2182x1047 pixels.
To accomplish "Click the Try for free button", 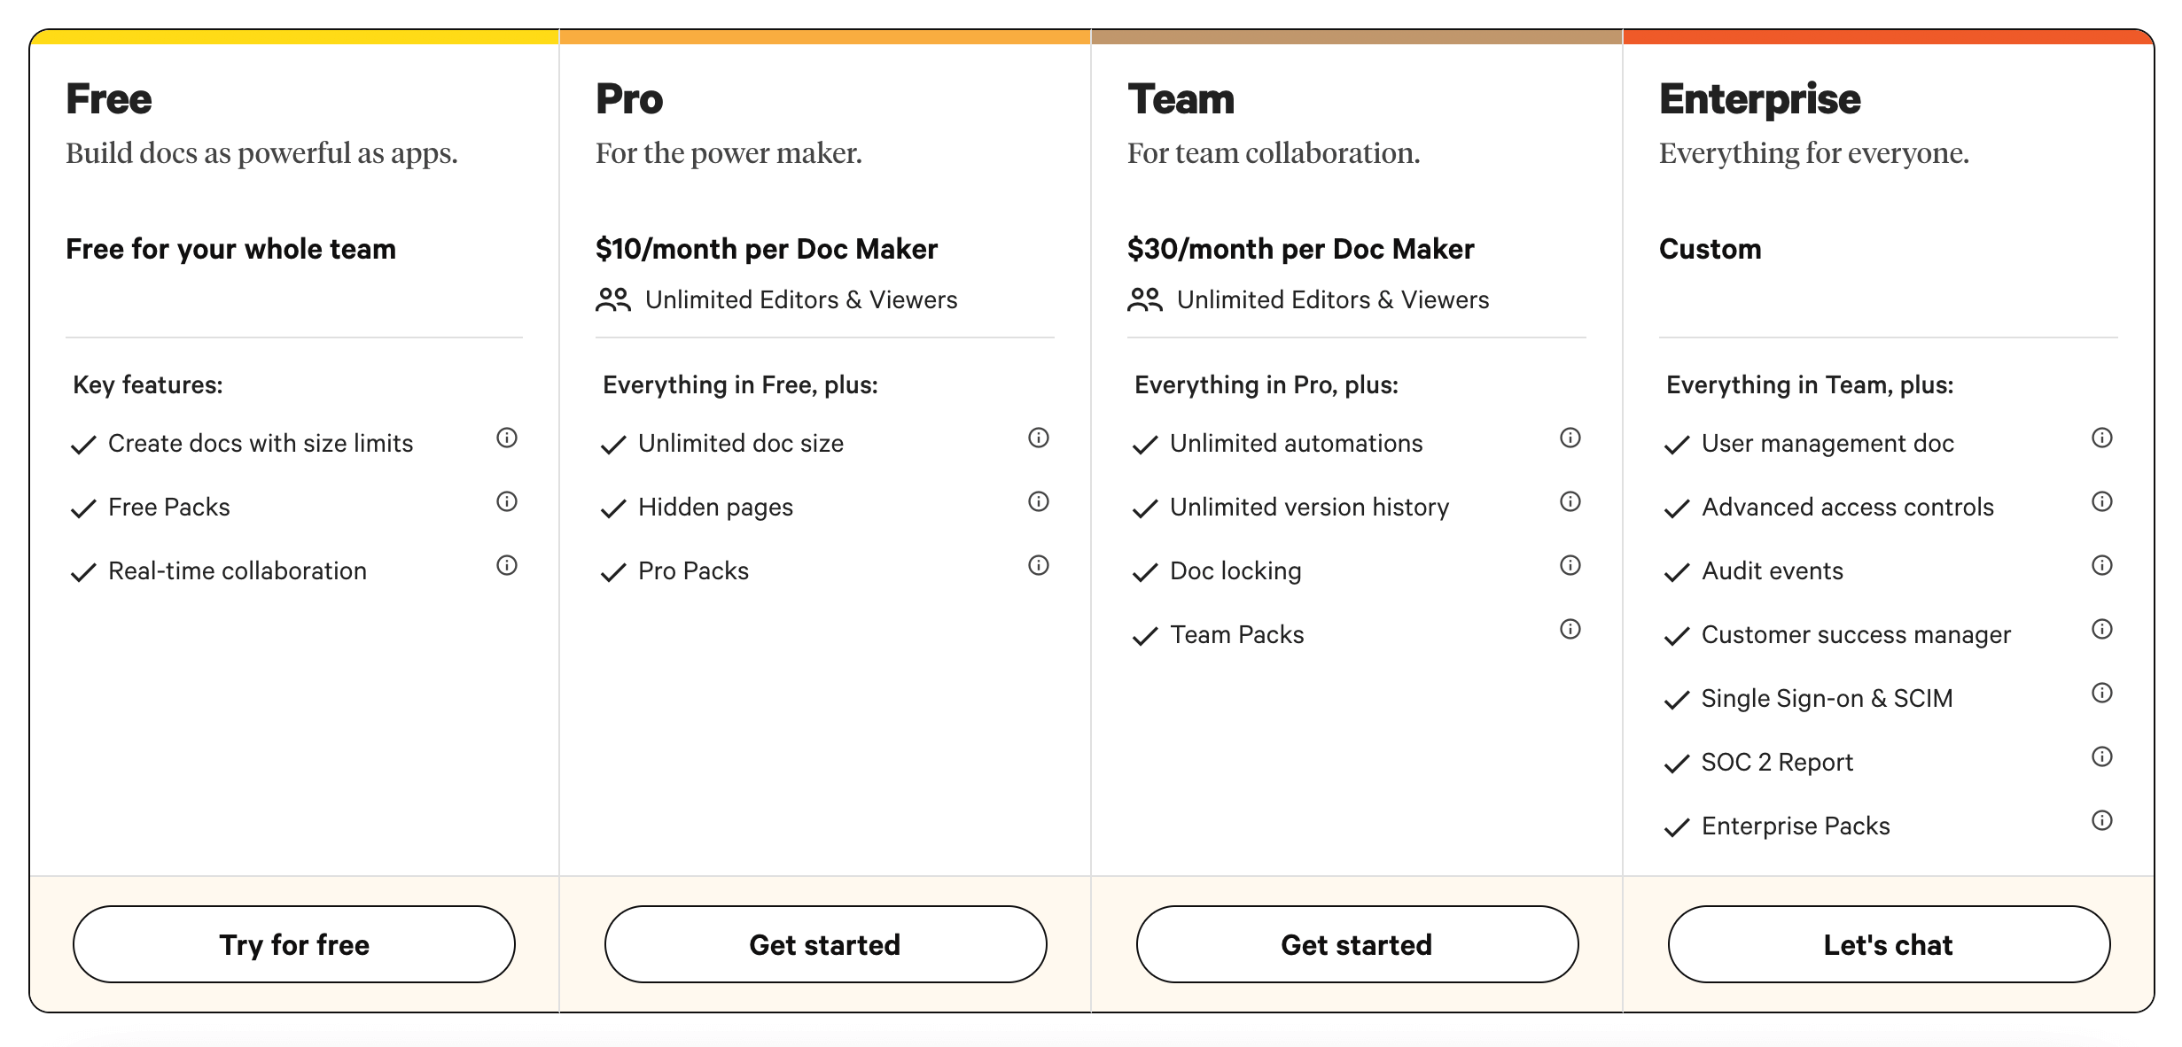I will 293,944.
